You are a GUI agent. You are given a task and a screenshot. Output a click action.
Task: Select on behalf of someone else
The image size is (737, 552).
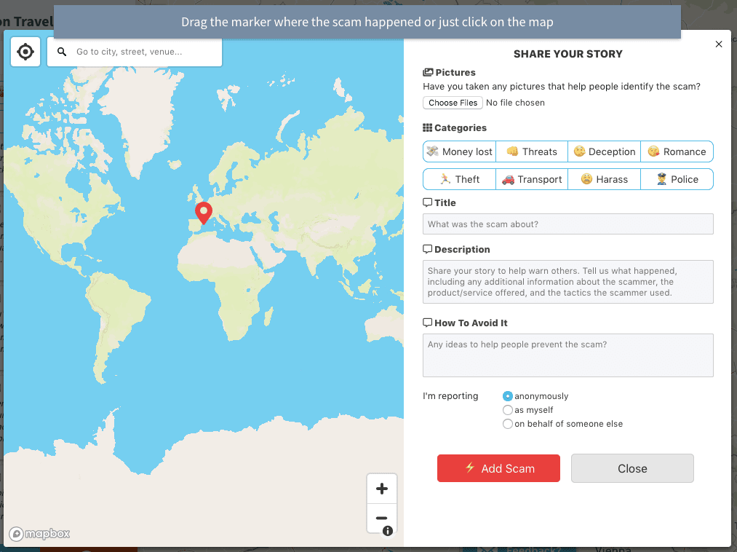coord(508,424)
